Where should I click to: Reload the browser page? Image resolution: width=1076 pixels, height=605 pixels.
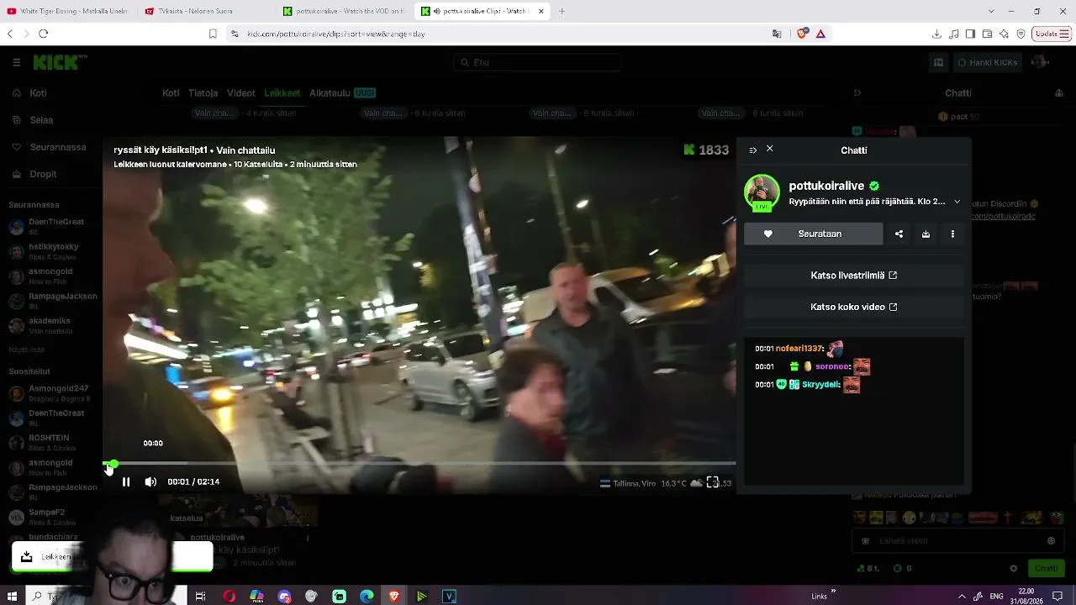pos(43,34)
